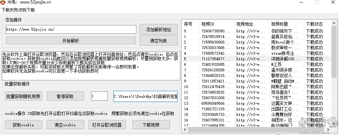Click the horizontal scrollbar left arrow
The height and width of the screenshot is (135, 339).
tap(185, 130)
